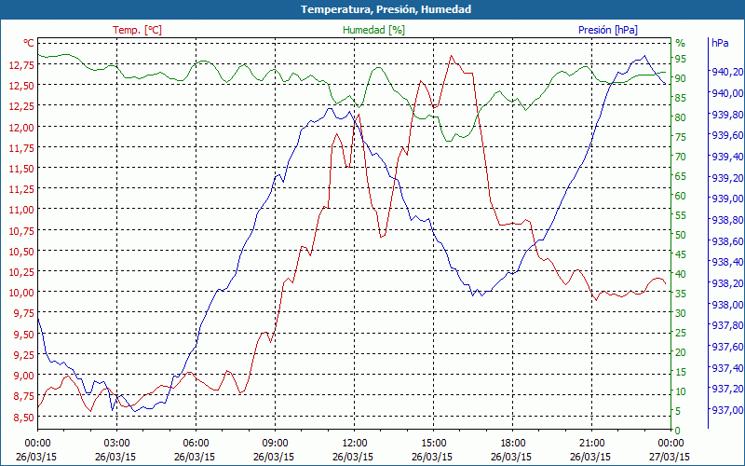Click the 27/03/15 date label
The image size is (745, 466).
coord(670,457)
